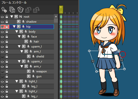Image resolution: width=138 pixels, height=99 pixels.
Task: Click the copy parts toolbar icon
Action: [12, 10]
